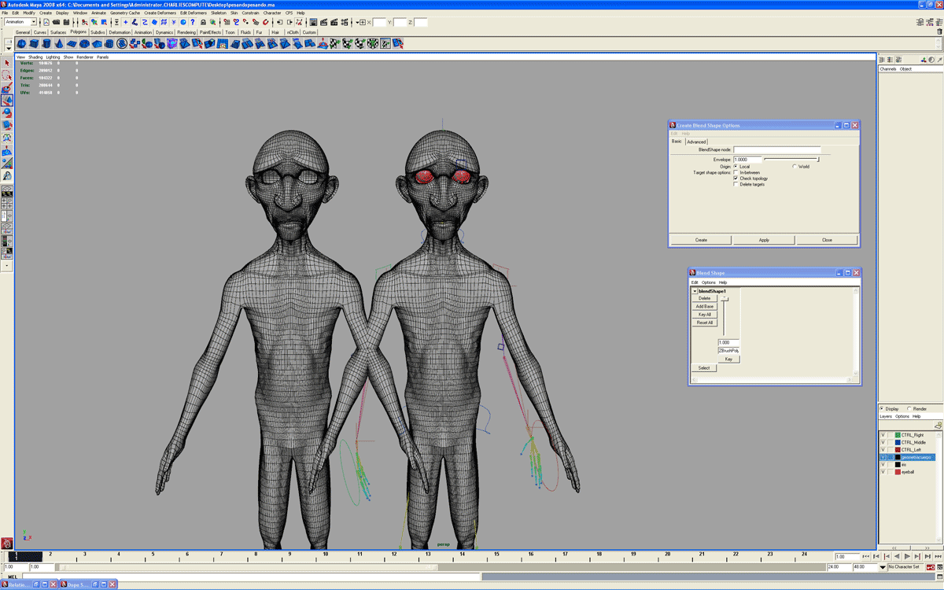Enable the In-between checkbox
The image size is (944, 590).
click(736, 172)
